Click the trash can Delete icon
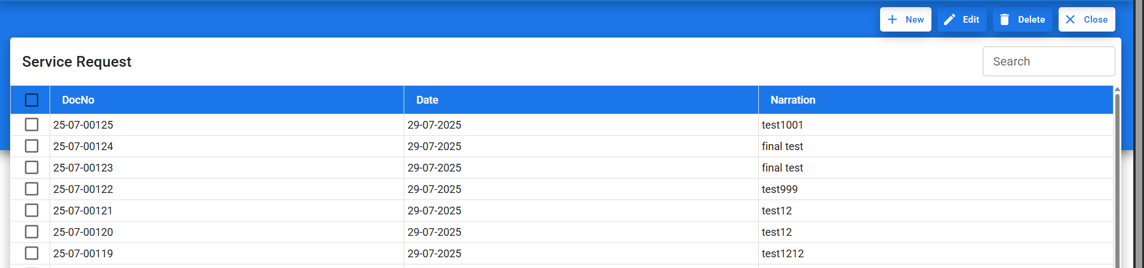The image size is (1144, 268). point(1005,20)
